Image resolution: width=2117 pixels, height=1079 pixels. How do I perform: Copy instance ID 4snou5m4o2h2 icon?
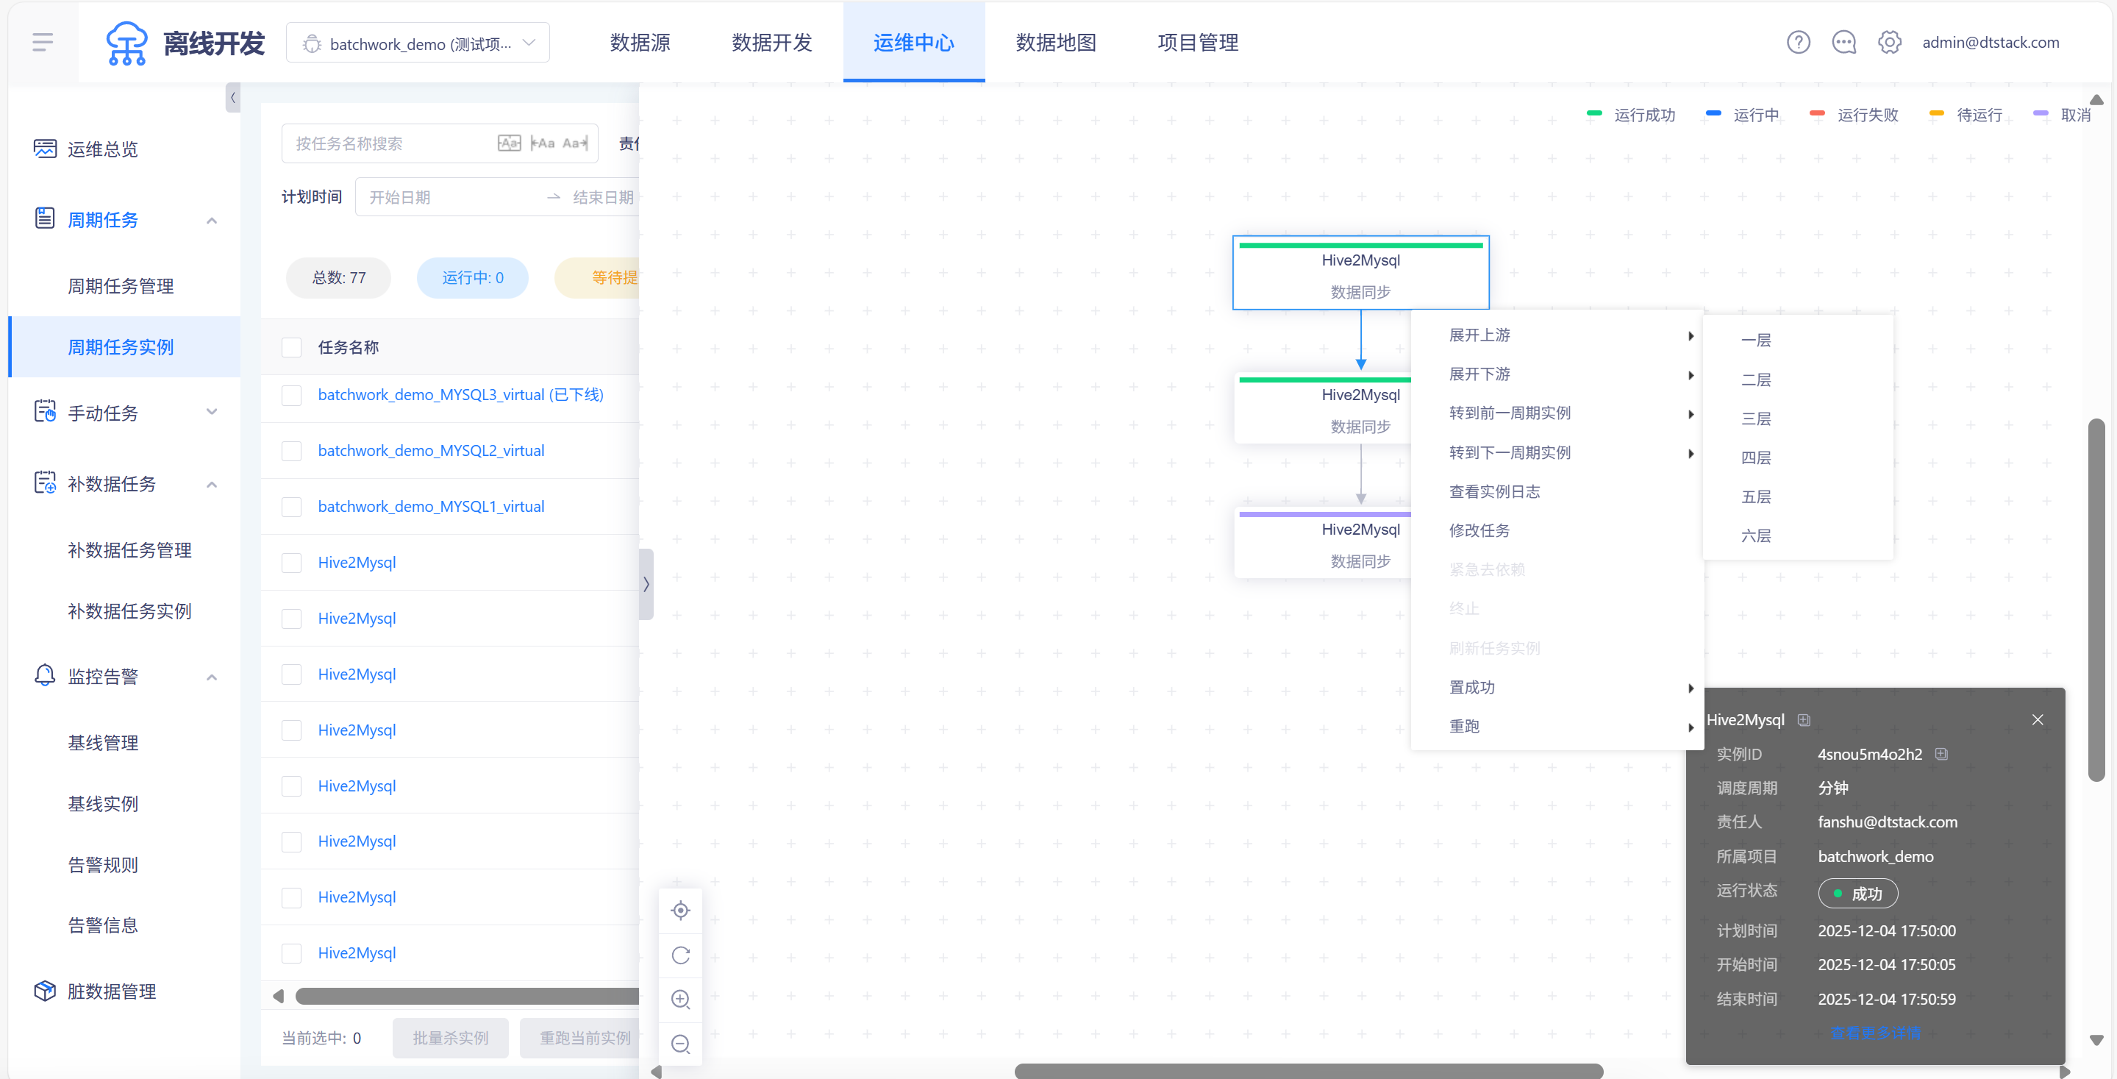pos(1941,754)
